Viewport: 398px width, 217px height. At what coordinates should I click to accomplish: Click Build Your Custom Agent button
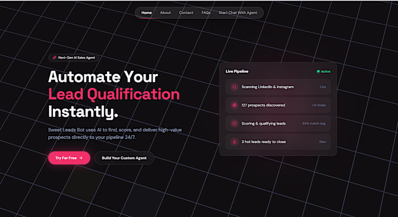tap(124, 158)
